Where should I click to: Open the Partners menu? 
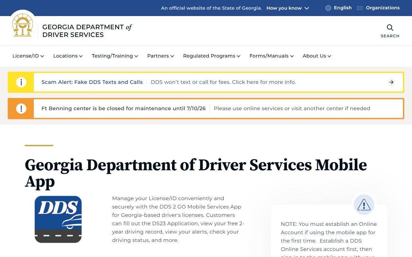click(161, 56)
